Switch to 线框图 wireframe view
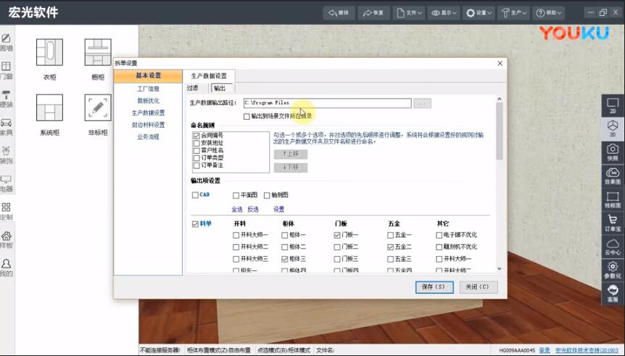This screenshot has height=356, width=625. (612, 199)
